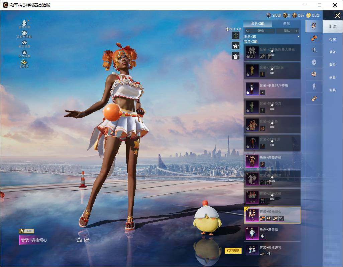Select the full outfit category icon
343x267 pixels.
tap(314, 26)
